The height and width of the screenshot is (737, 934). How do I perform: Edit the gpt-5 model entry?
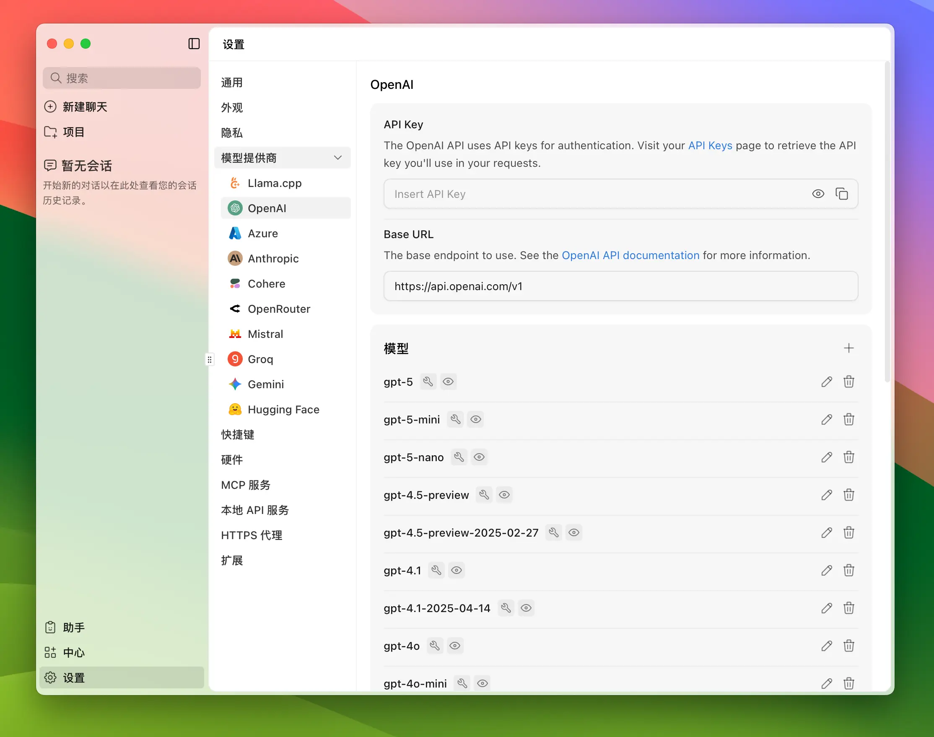[x=826, y=381]
